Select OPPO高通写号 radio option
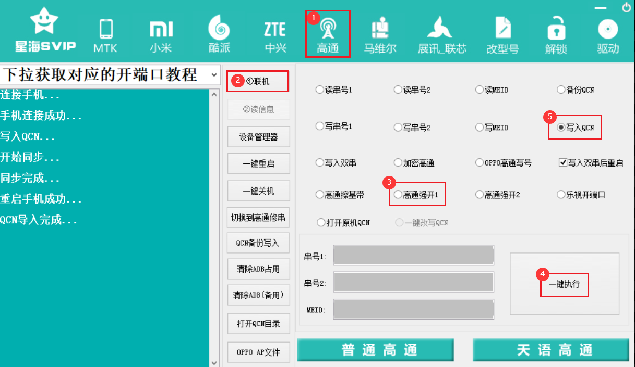The height and width of the screenshot is (367, 635). click(504, 163)
